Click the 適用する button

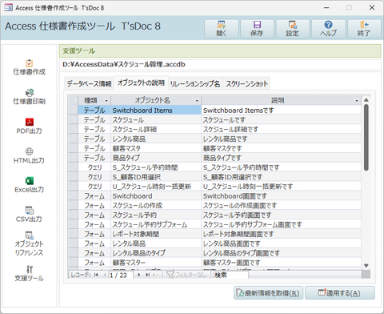pos(340,293)
